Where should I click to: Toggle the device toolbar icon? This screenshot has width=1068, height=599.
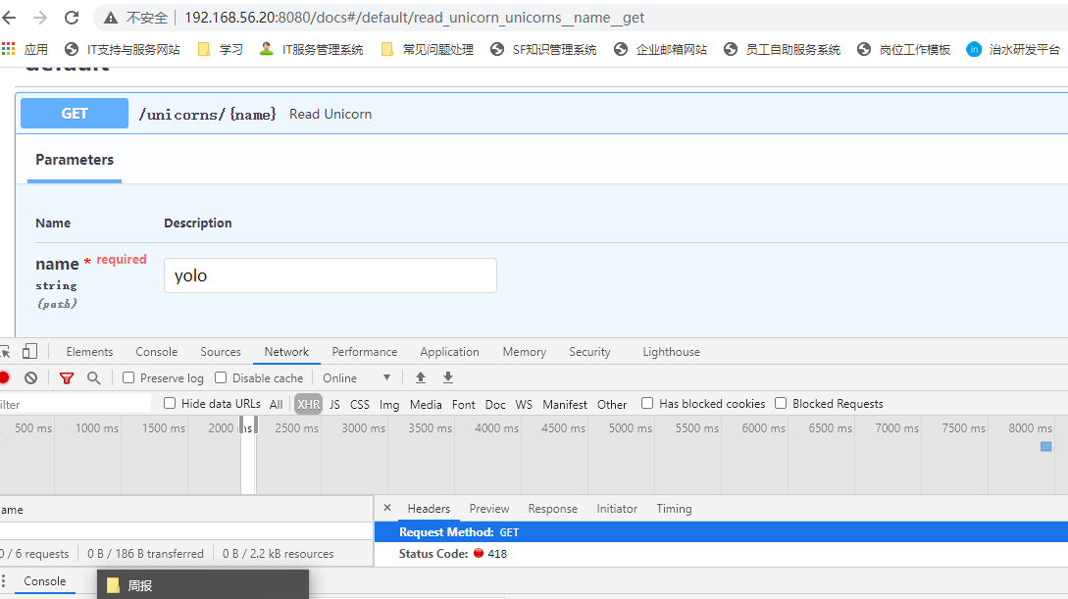(x=28, y=351)
